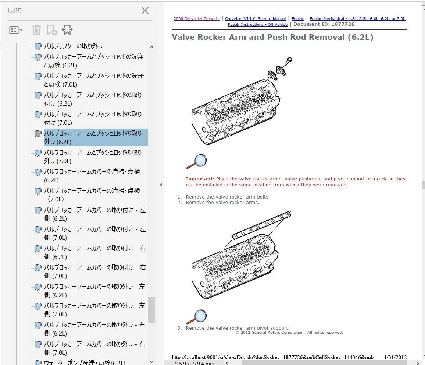Click the Document ID: 1877726 text
The width and height of the screenshot is (425, 365).
324,24
